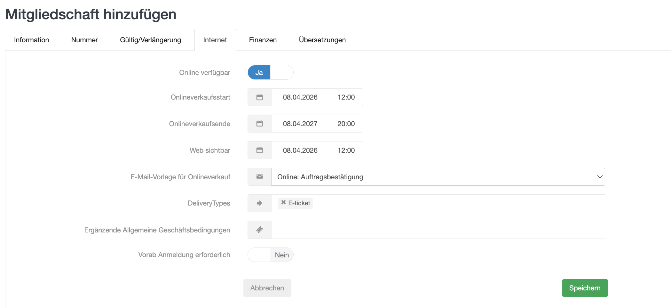671x308 pixels.
Task: Edit Web sichtbar time field
Action: tap(346, 150)
